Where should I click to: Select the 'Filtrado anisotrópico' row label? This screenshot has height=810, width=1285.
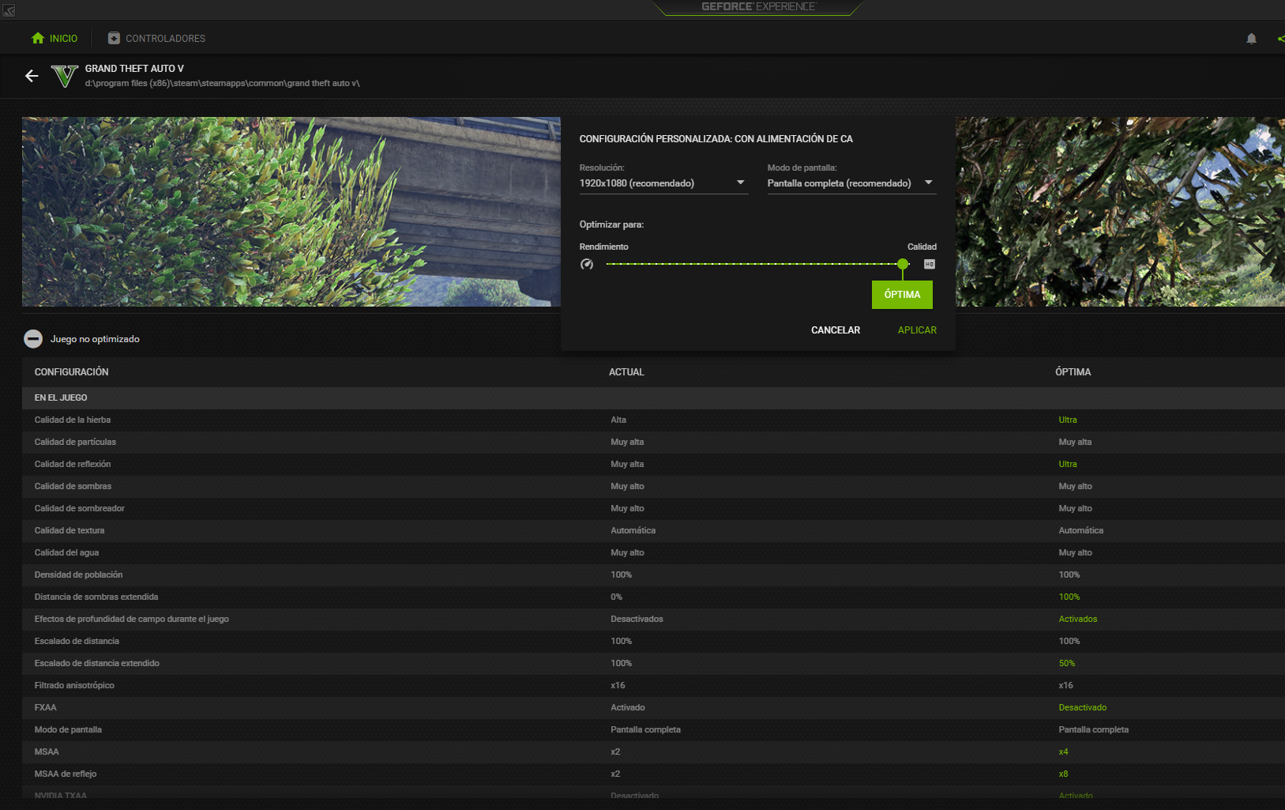point(74,685)
